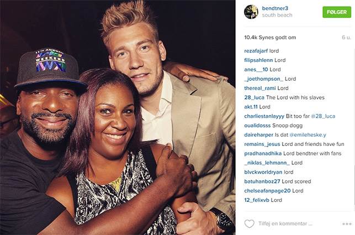Viewport: 355px width, 235px height.
Task: Open the rezafajarf commenter profile
Action: coord(256,51)
